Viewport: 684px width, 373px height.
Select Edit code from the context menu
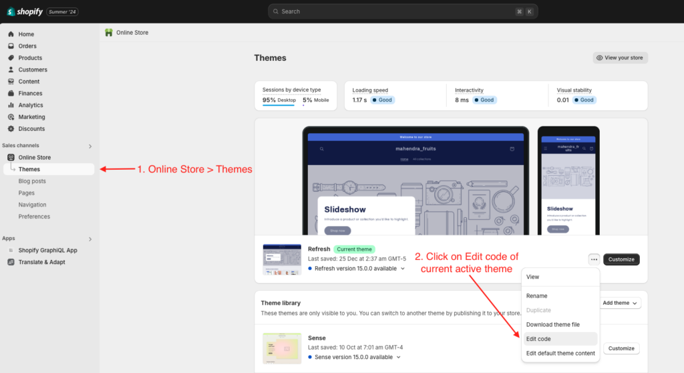pos(538,339)
